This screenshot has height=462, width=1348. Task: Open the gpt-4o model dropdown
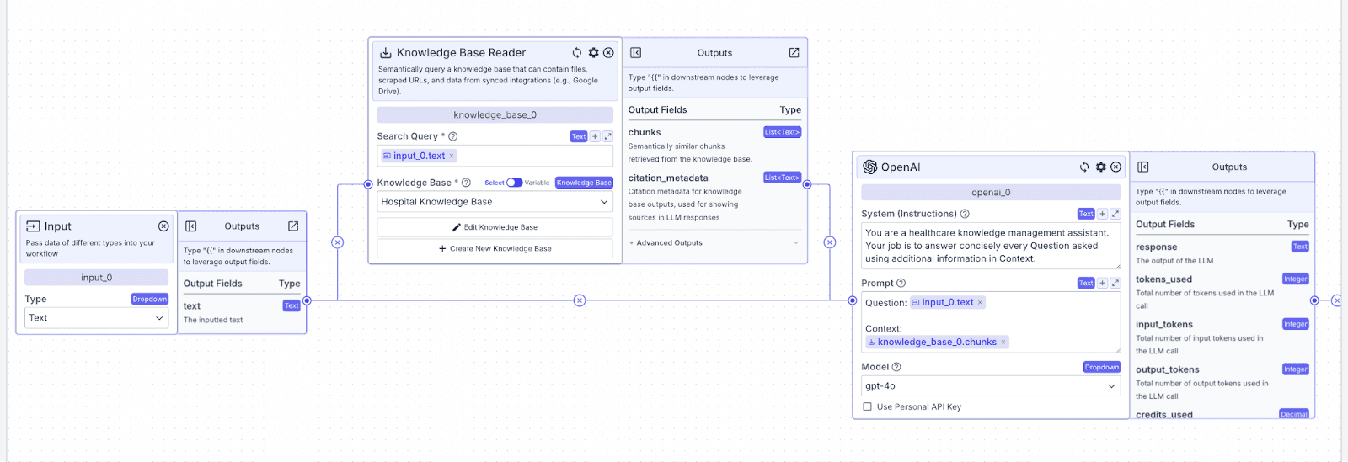991,386
